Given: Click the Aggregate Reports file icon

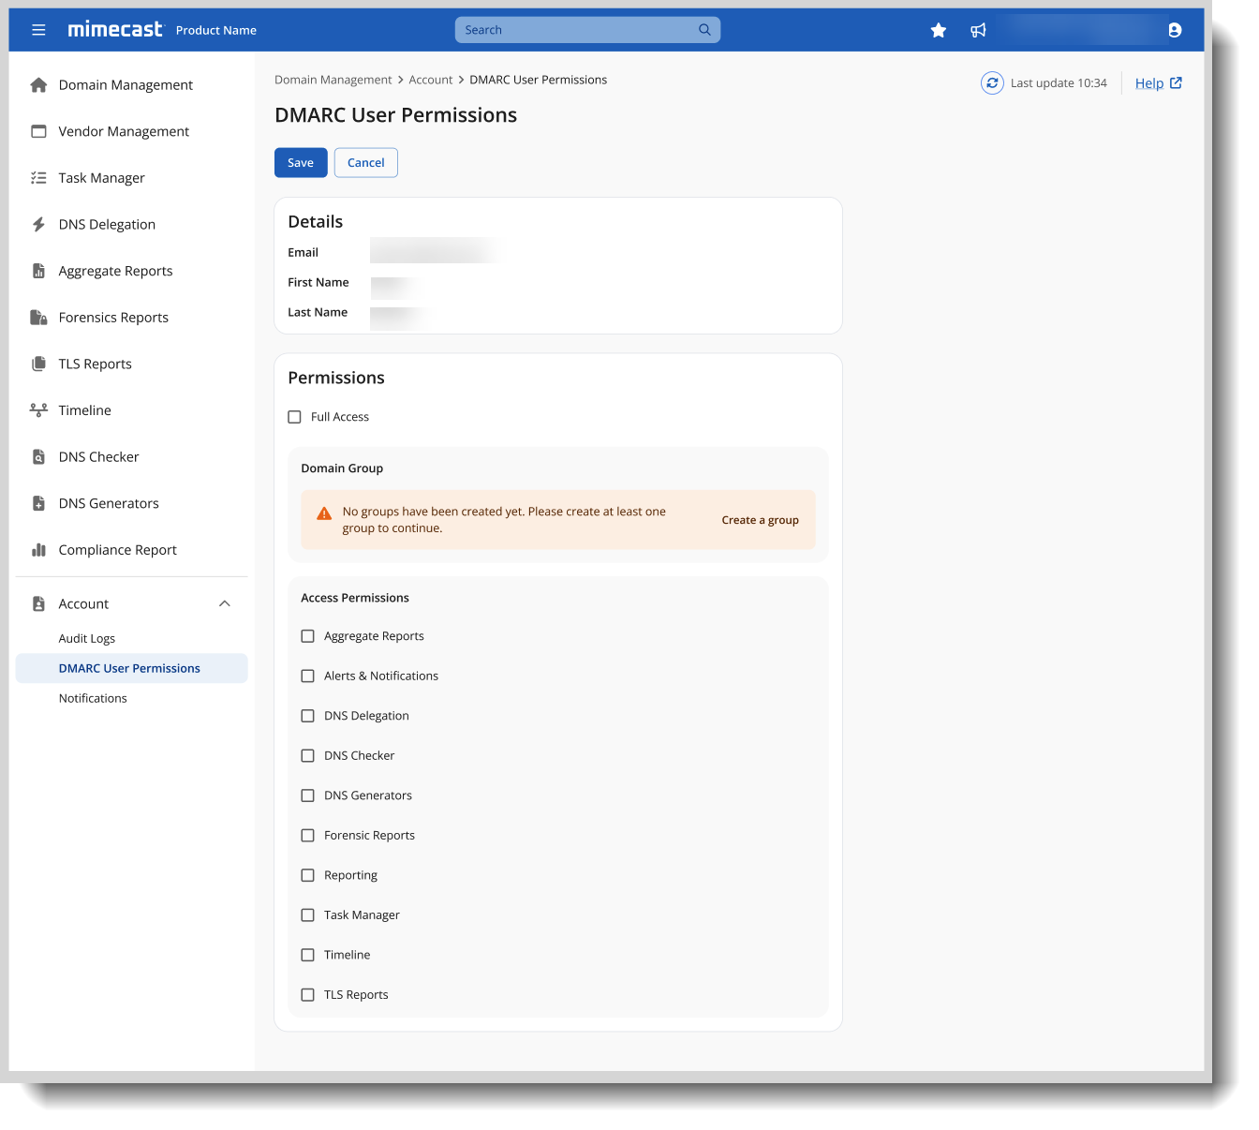Looking at the screenshot, I should 38,271.
